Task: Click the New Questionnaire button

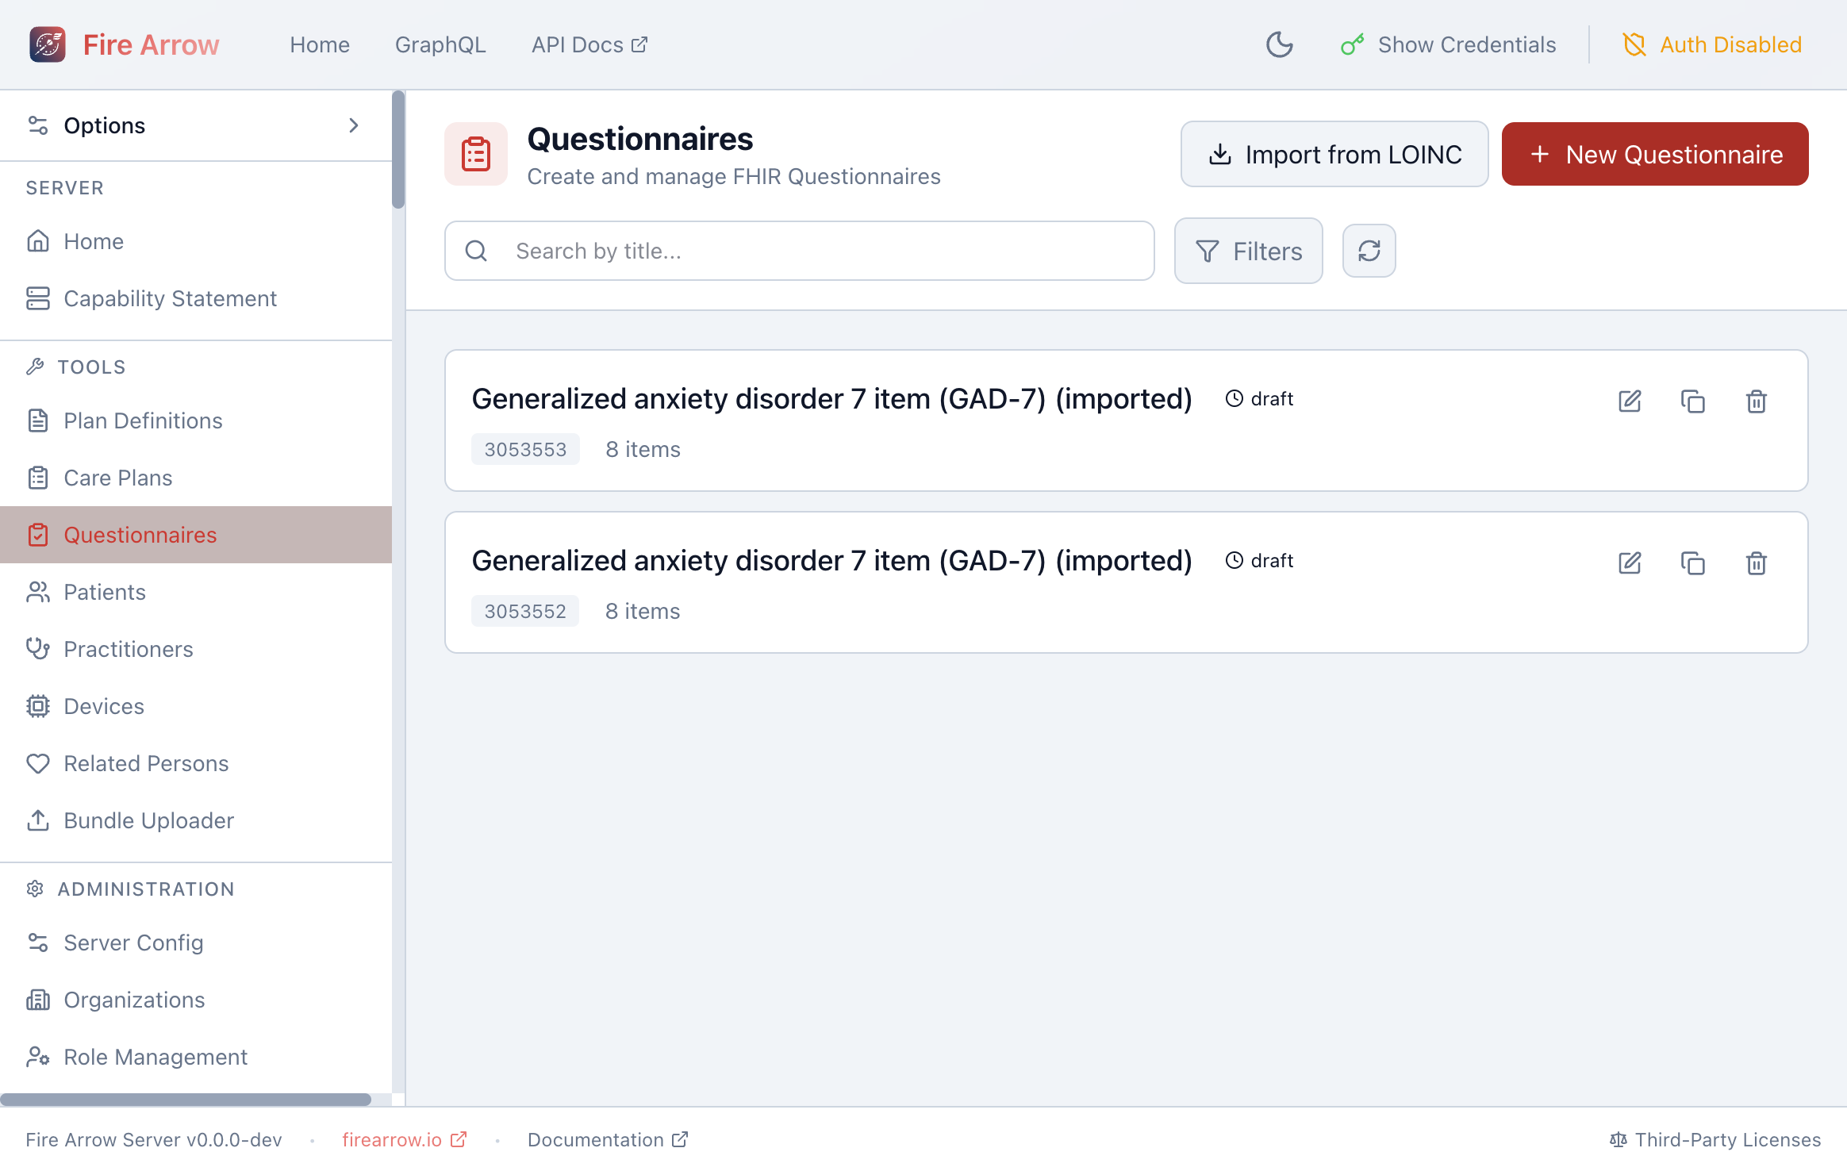Action: pos(1654,154)
